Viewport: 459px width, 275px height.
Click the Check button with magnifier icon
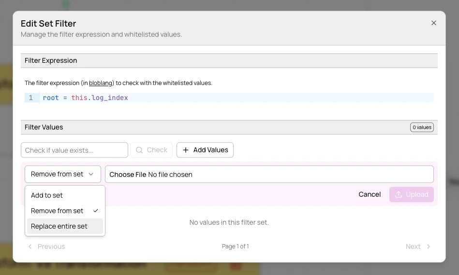click(151, 150)
